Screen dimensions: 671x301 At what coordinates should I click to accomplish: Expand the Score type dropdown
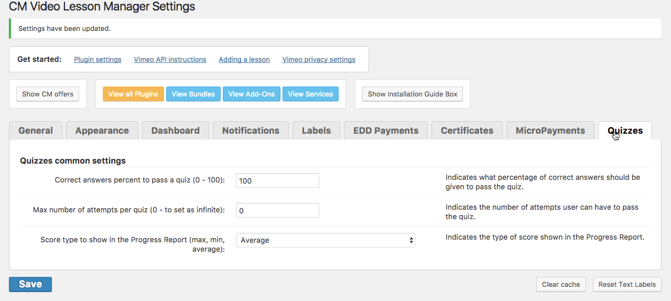pos(326,240)
